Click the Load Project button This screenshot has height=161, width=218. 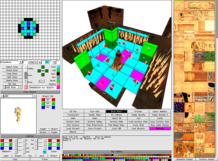tap(73, 128)
